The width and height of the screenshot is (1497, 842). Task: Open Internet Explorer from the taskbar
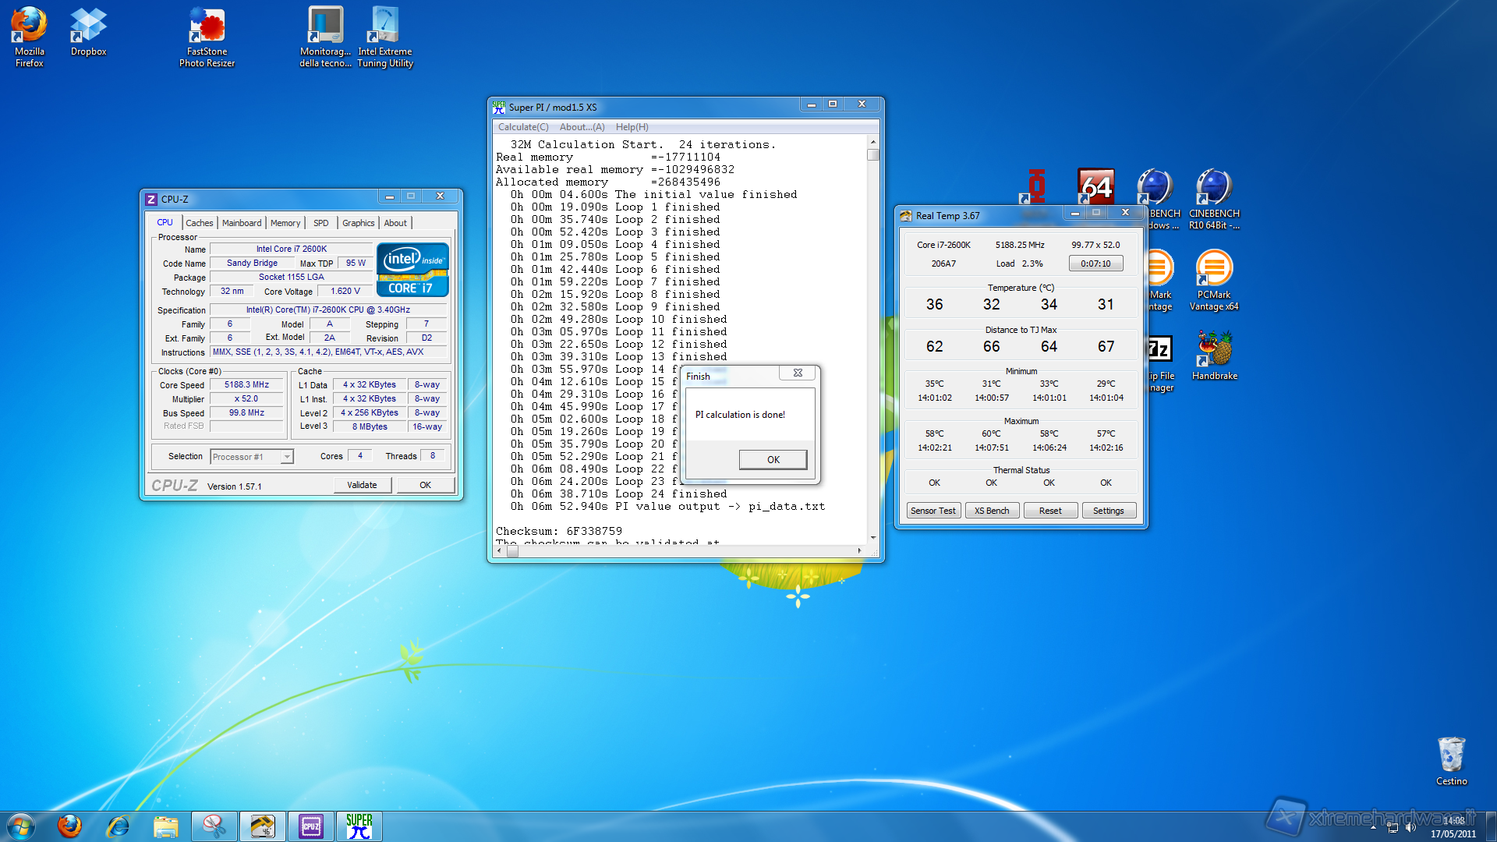coord(118,826)
